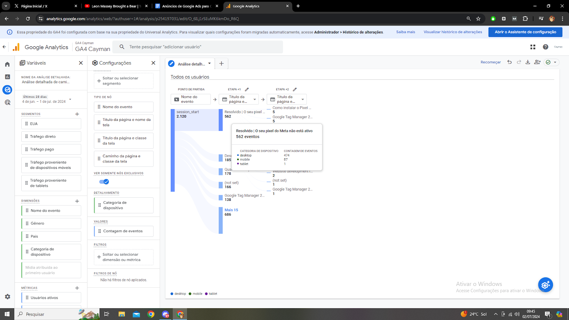Switch to the Leon Massey YouTube tab
Viewport: 569px width, 320px height.
116,6
